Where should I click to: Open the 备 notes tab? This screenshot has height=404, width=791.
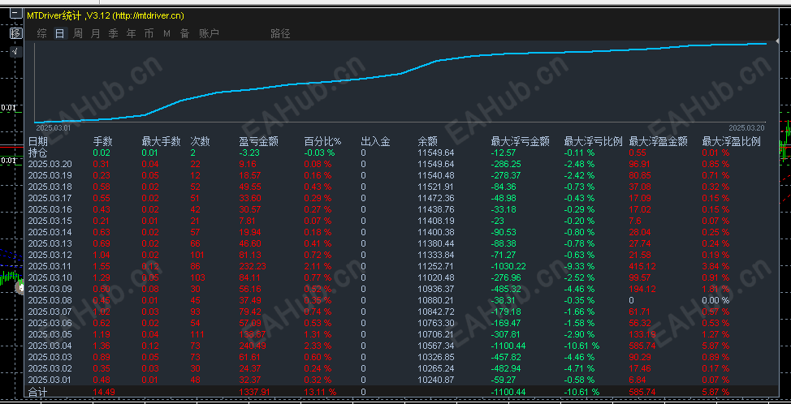pos(184,34)
